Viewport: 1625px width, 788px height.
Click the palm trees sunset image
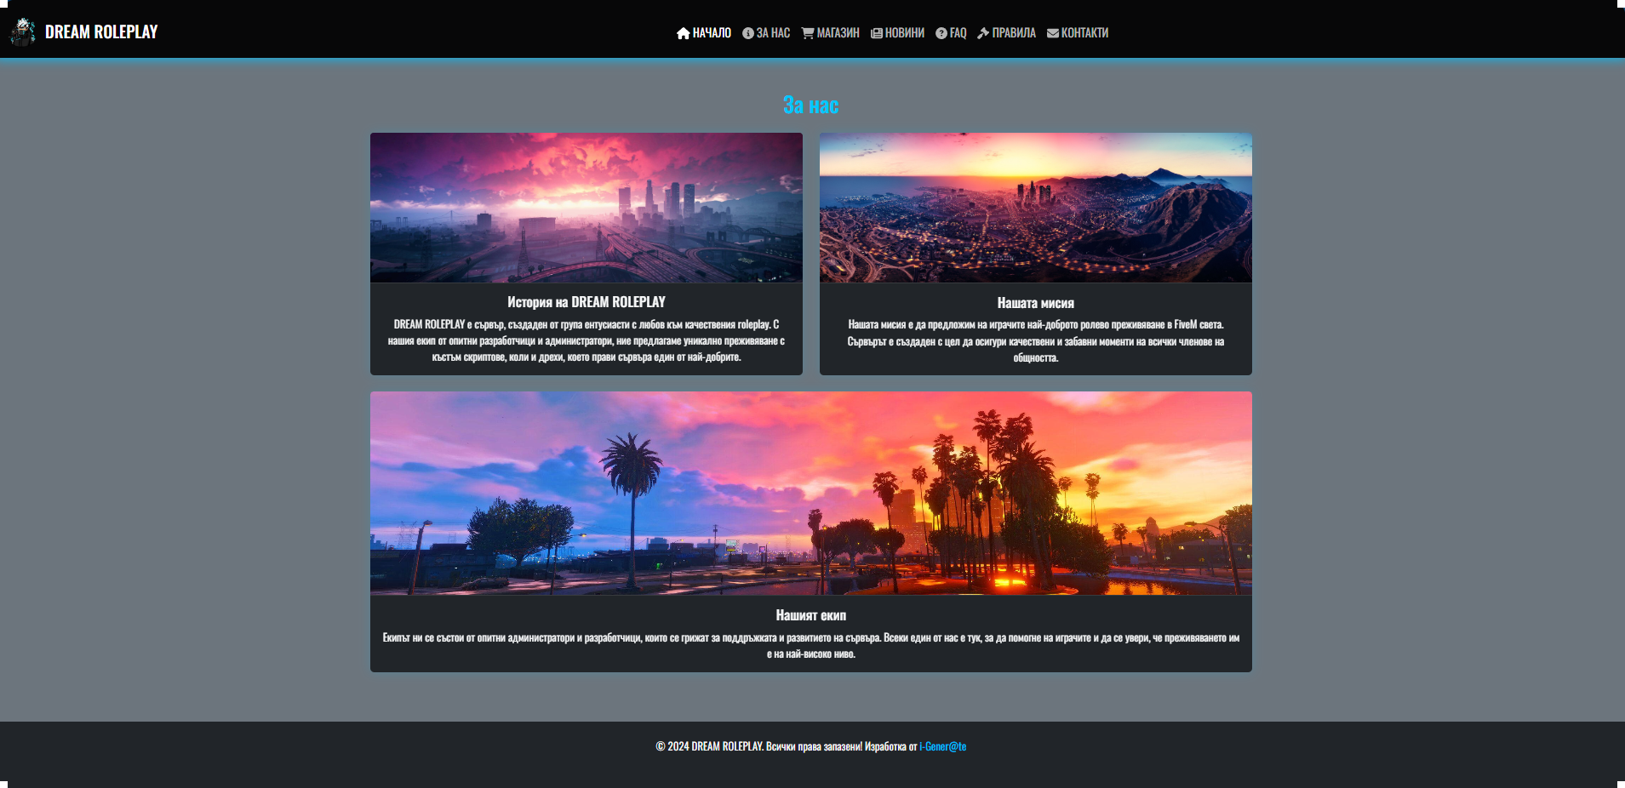pyautogui.click(x=811, y=493)
